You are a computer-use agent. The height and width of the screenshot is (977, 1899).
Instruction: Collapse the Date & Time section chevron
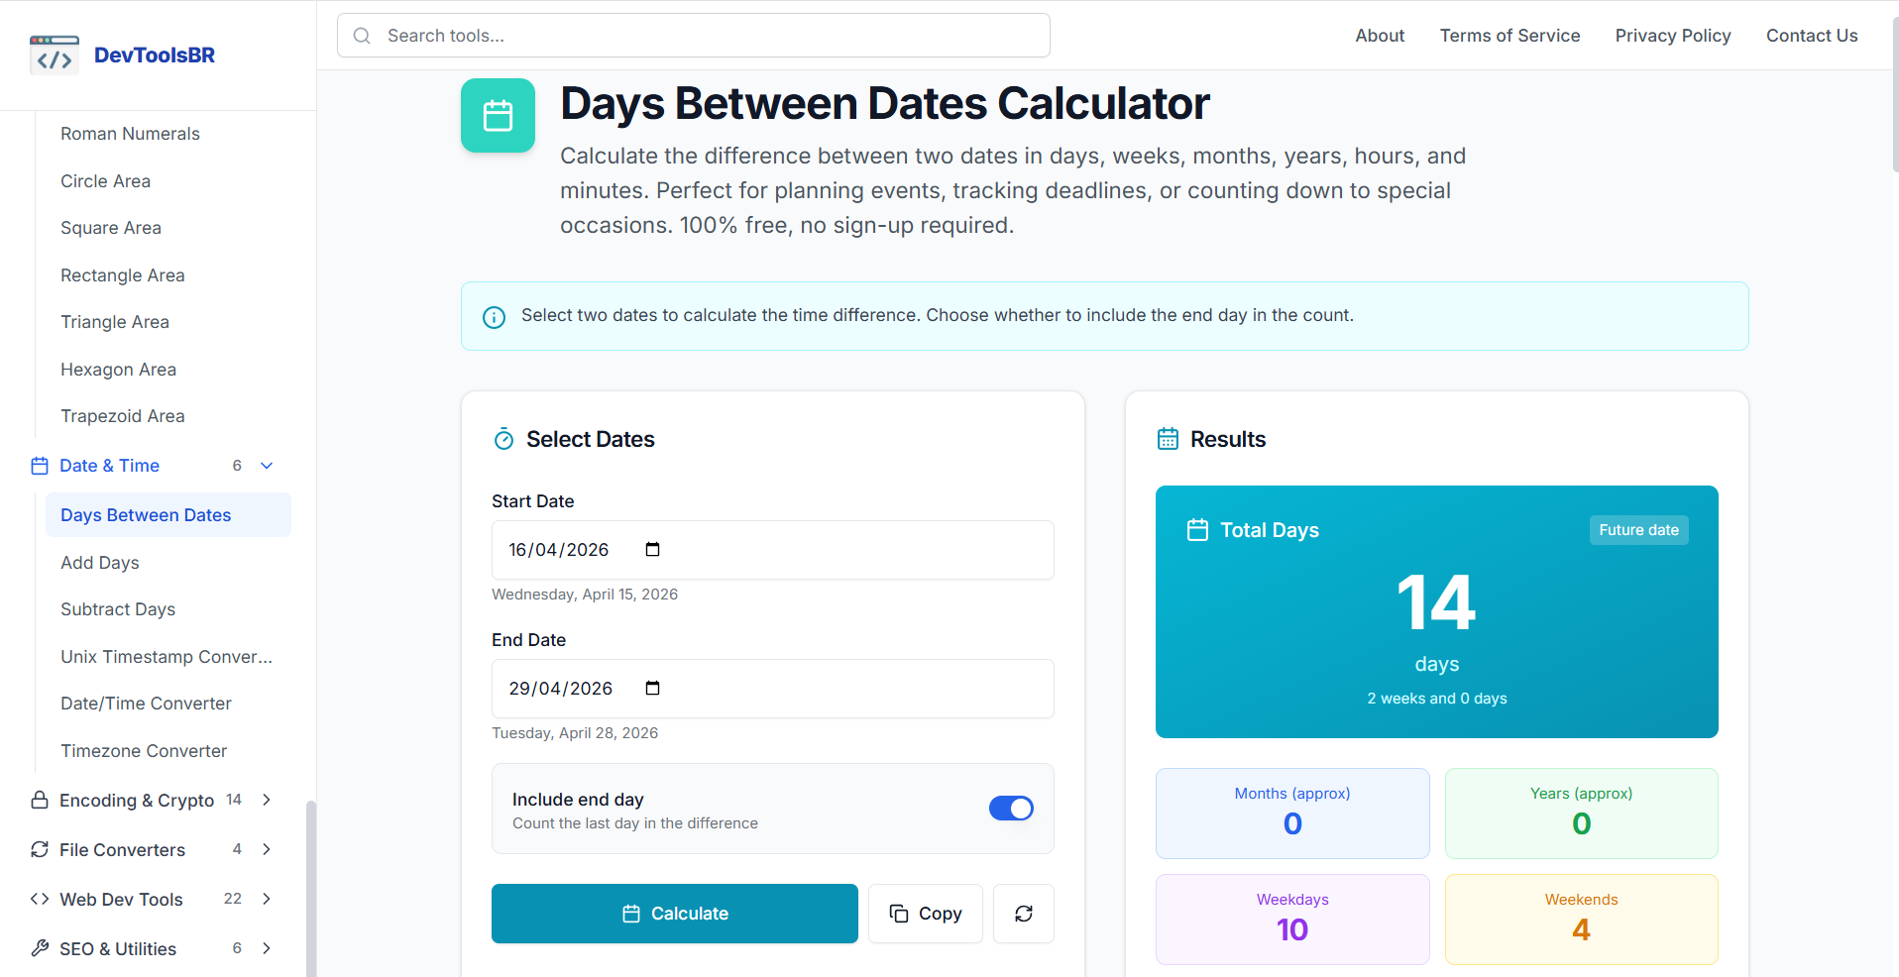coord(266,465)
